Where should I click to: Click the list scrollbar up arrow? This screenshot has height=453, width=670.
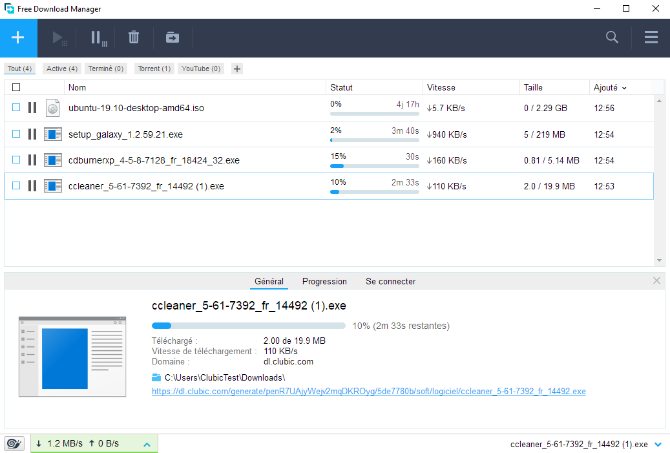(659, 101)
